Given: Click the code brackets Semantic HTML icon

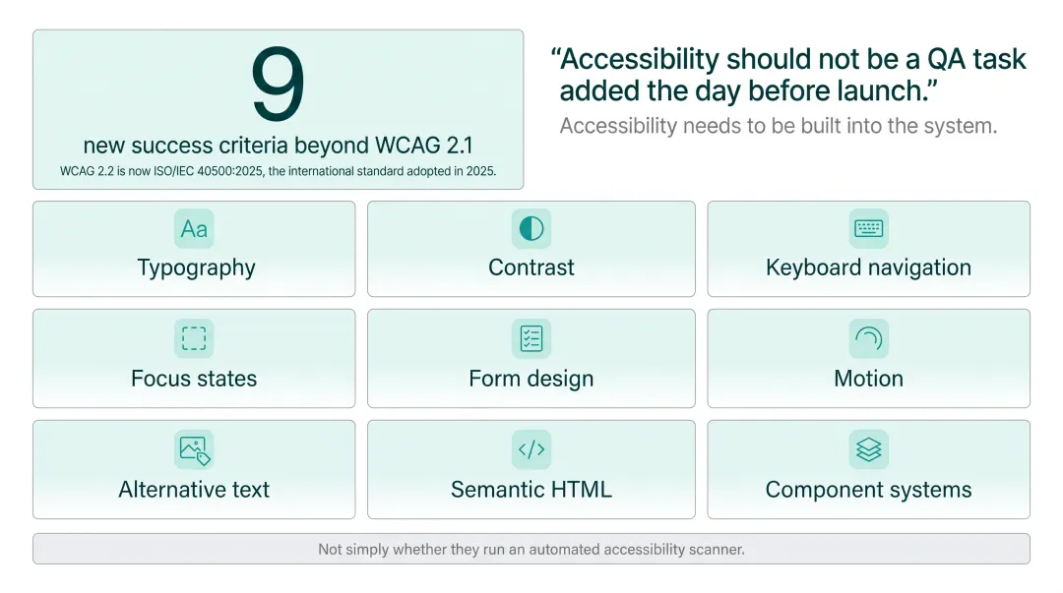Looking at the screenshot, I should 531,449.
